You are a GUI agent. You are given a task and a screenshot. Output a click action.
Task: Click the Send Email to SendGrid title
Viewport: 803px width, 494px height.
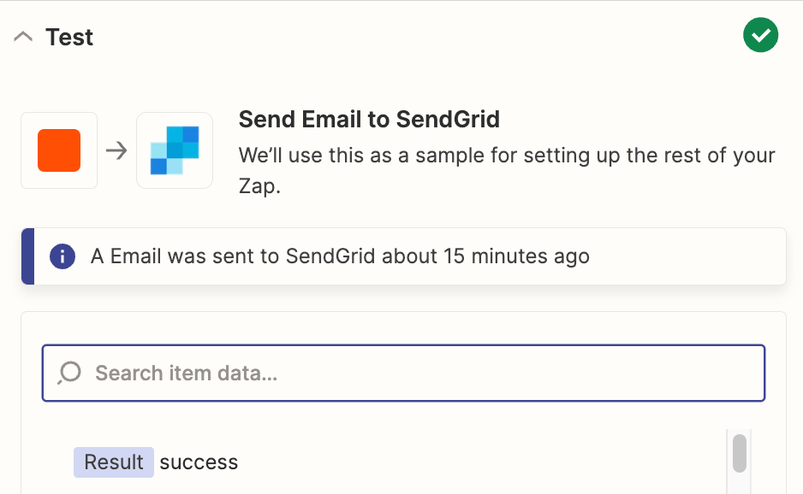pyautogui.click(x=369, y=119)
